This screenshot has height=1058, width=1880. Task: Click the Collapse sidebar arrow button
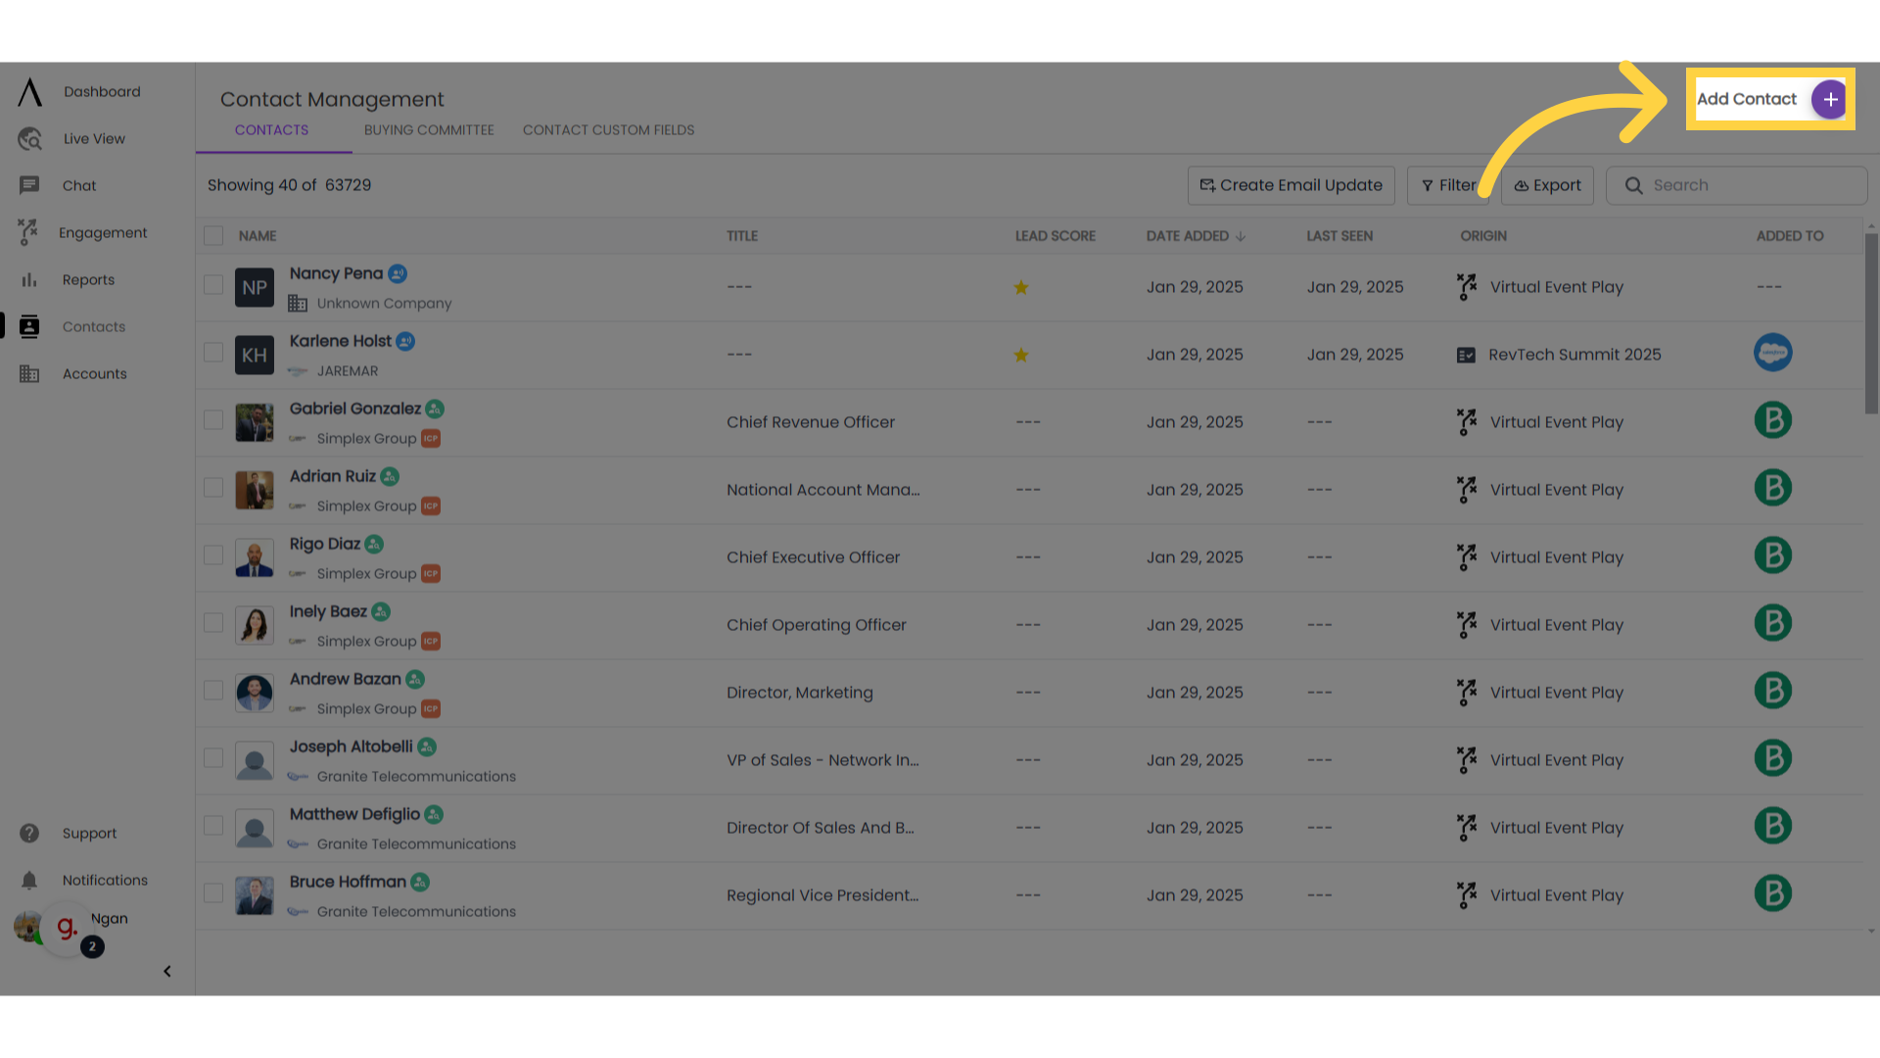[x=166, y=970]
